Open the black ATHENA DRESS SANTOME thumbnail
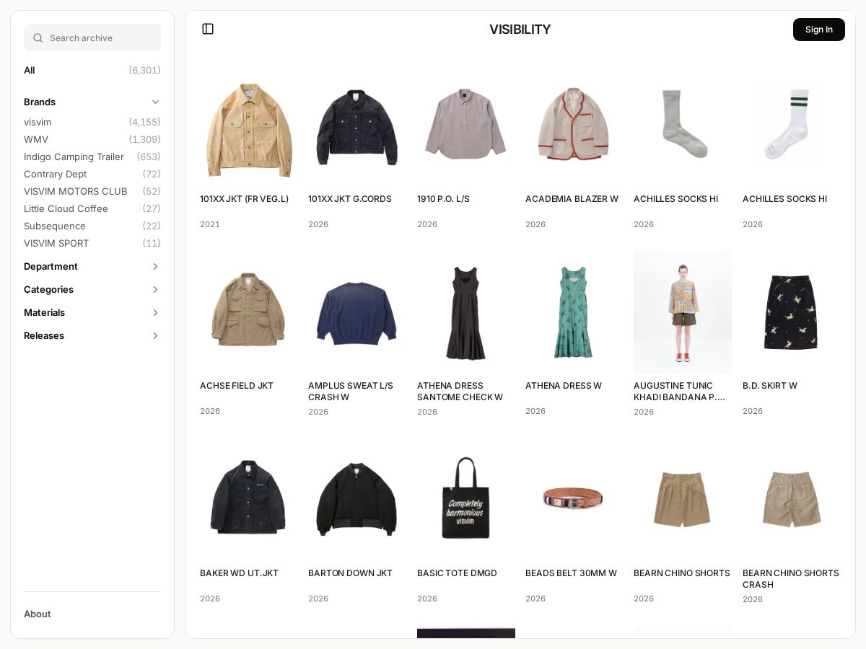Image resolution: width=866 pixels, height=649 pixels. [x=466, y=312]
